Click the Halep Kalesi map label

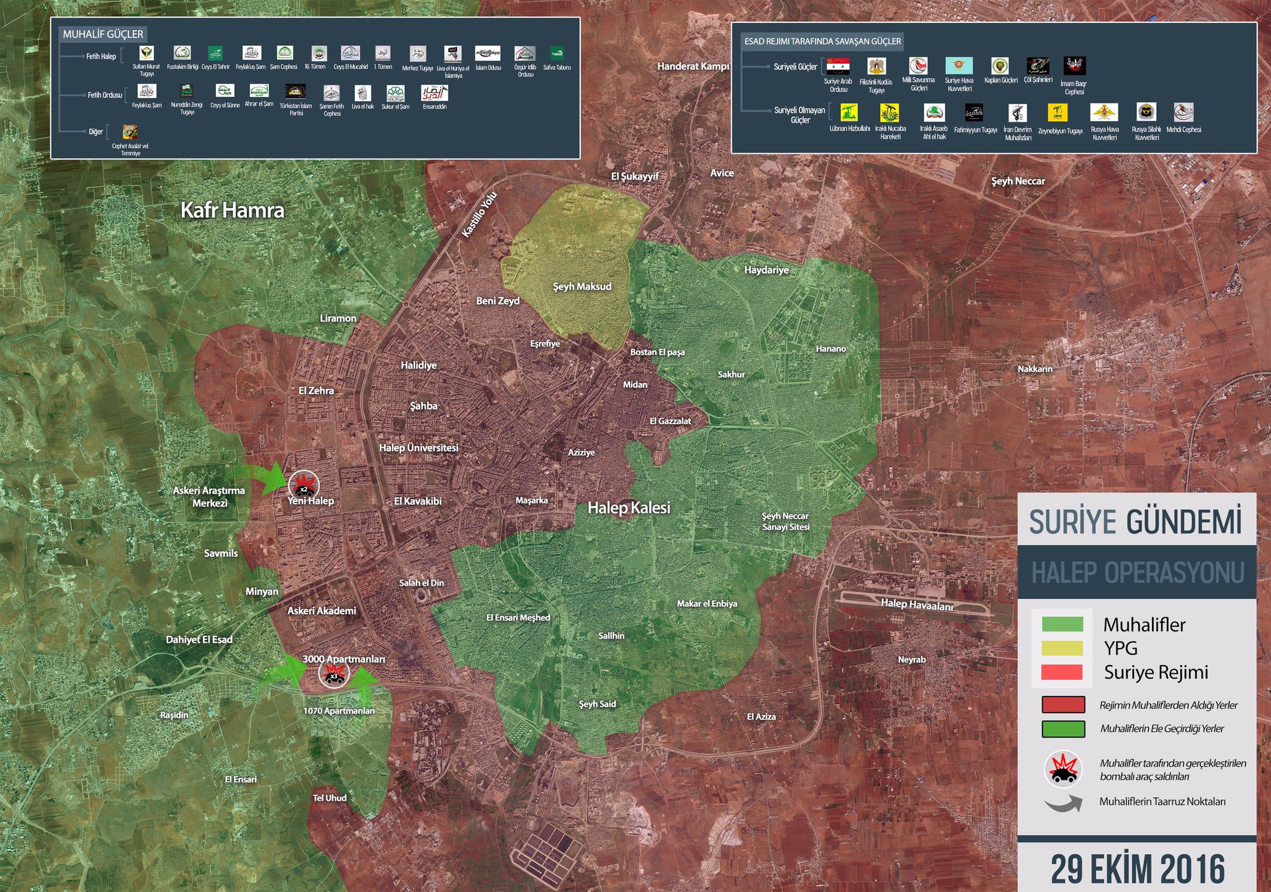[629, 507]
